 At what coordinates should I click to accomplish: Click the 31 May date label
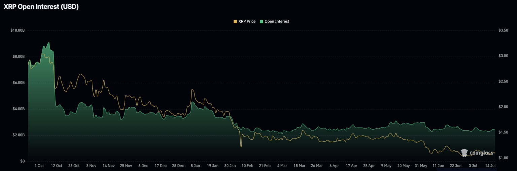(x=421, y=166)
